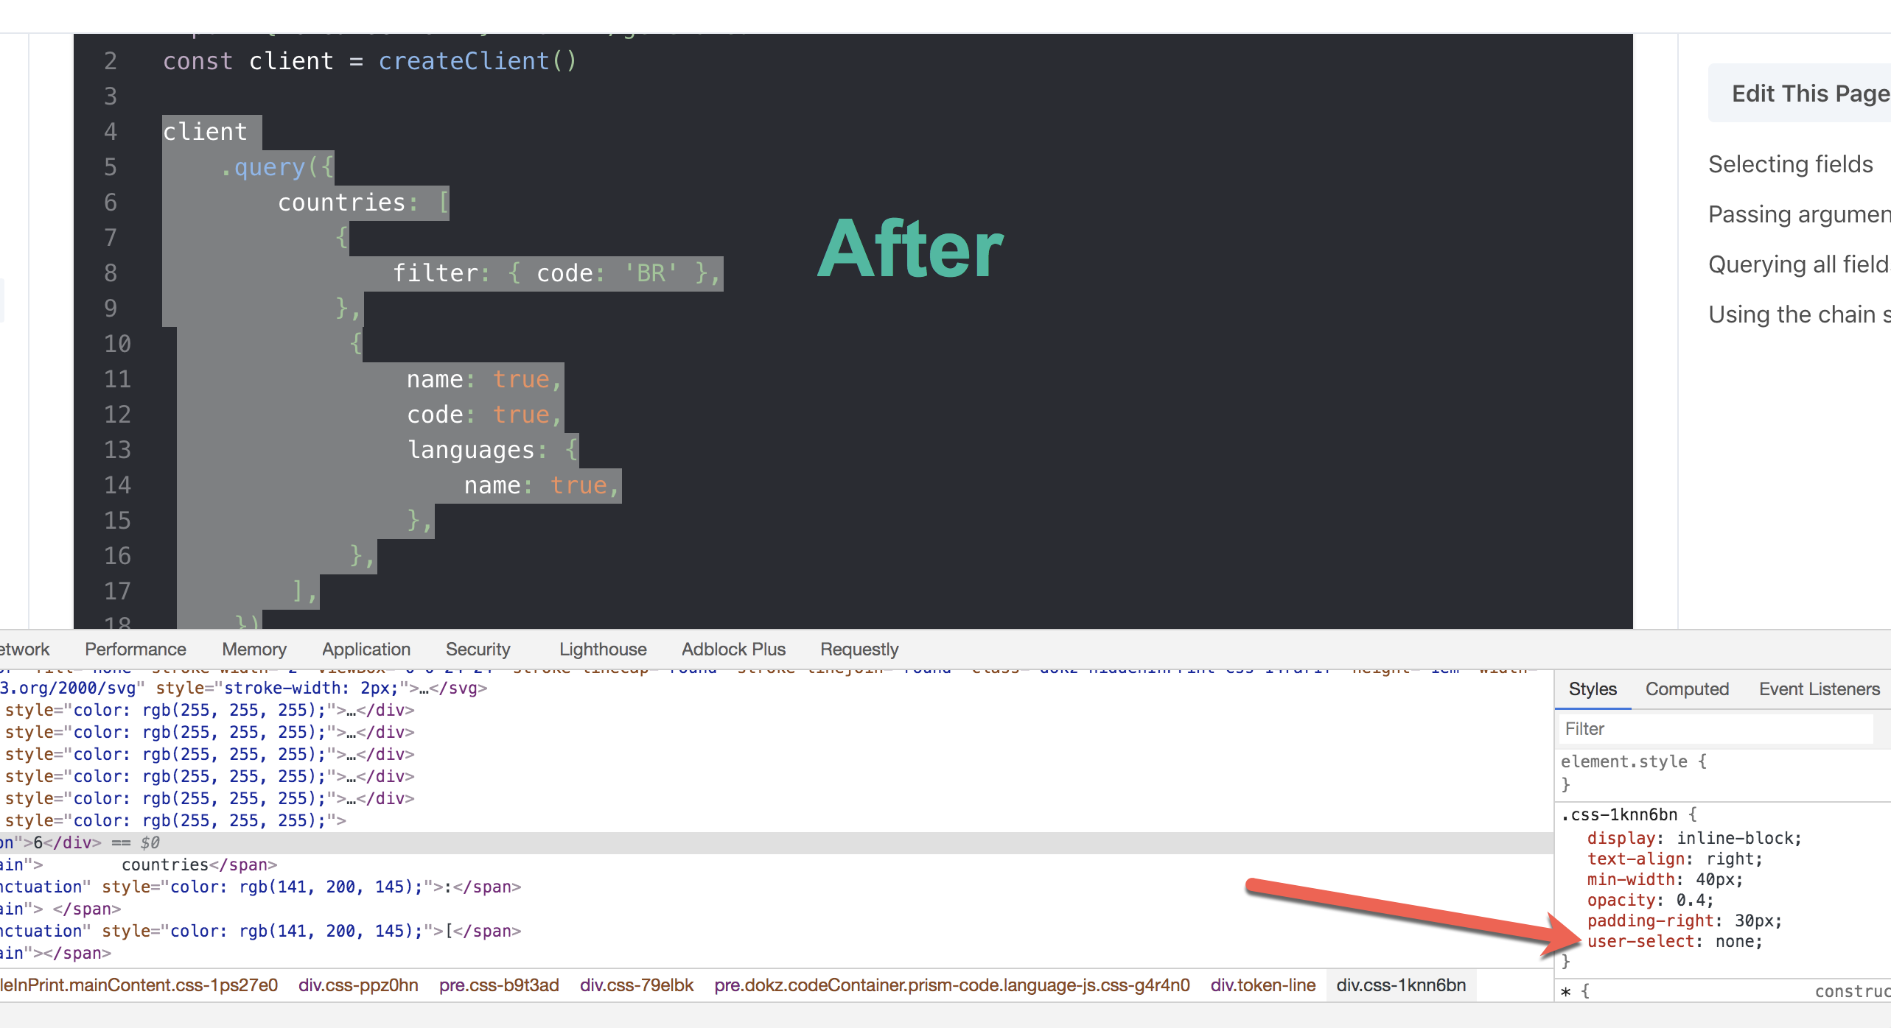1891x1028 pixels.
Task: Switch to the Computed styles tab
Action: (1686, 689)
